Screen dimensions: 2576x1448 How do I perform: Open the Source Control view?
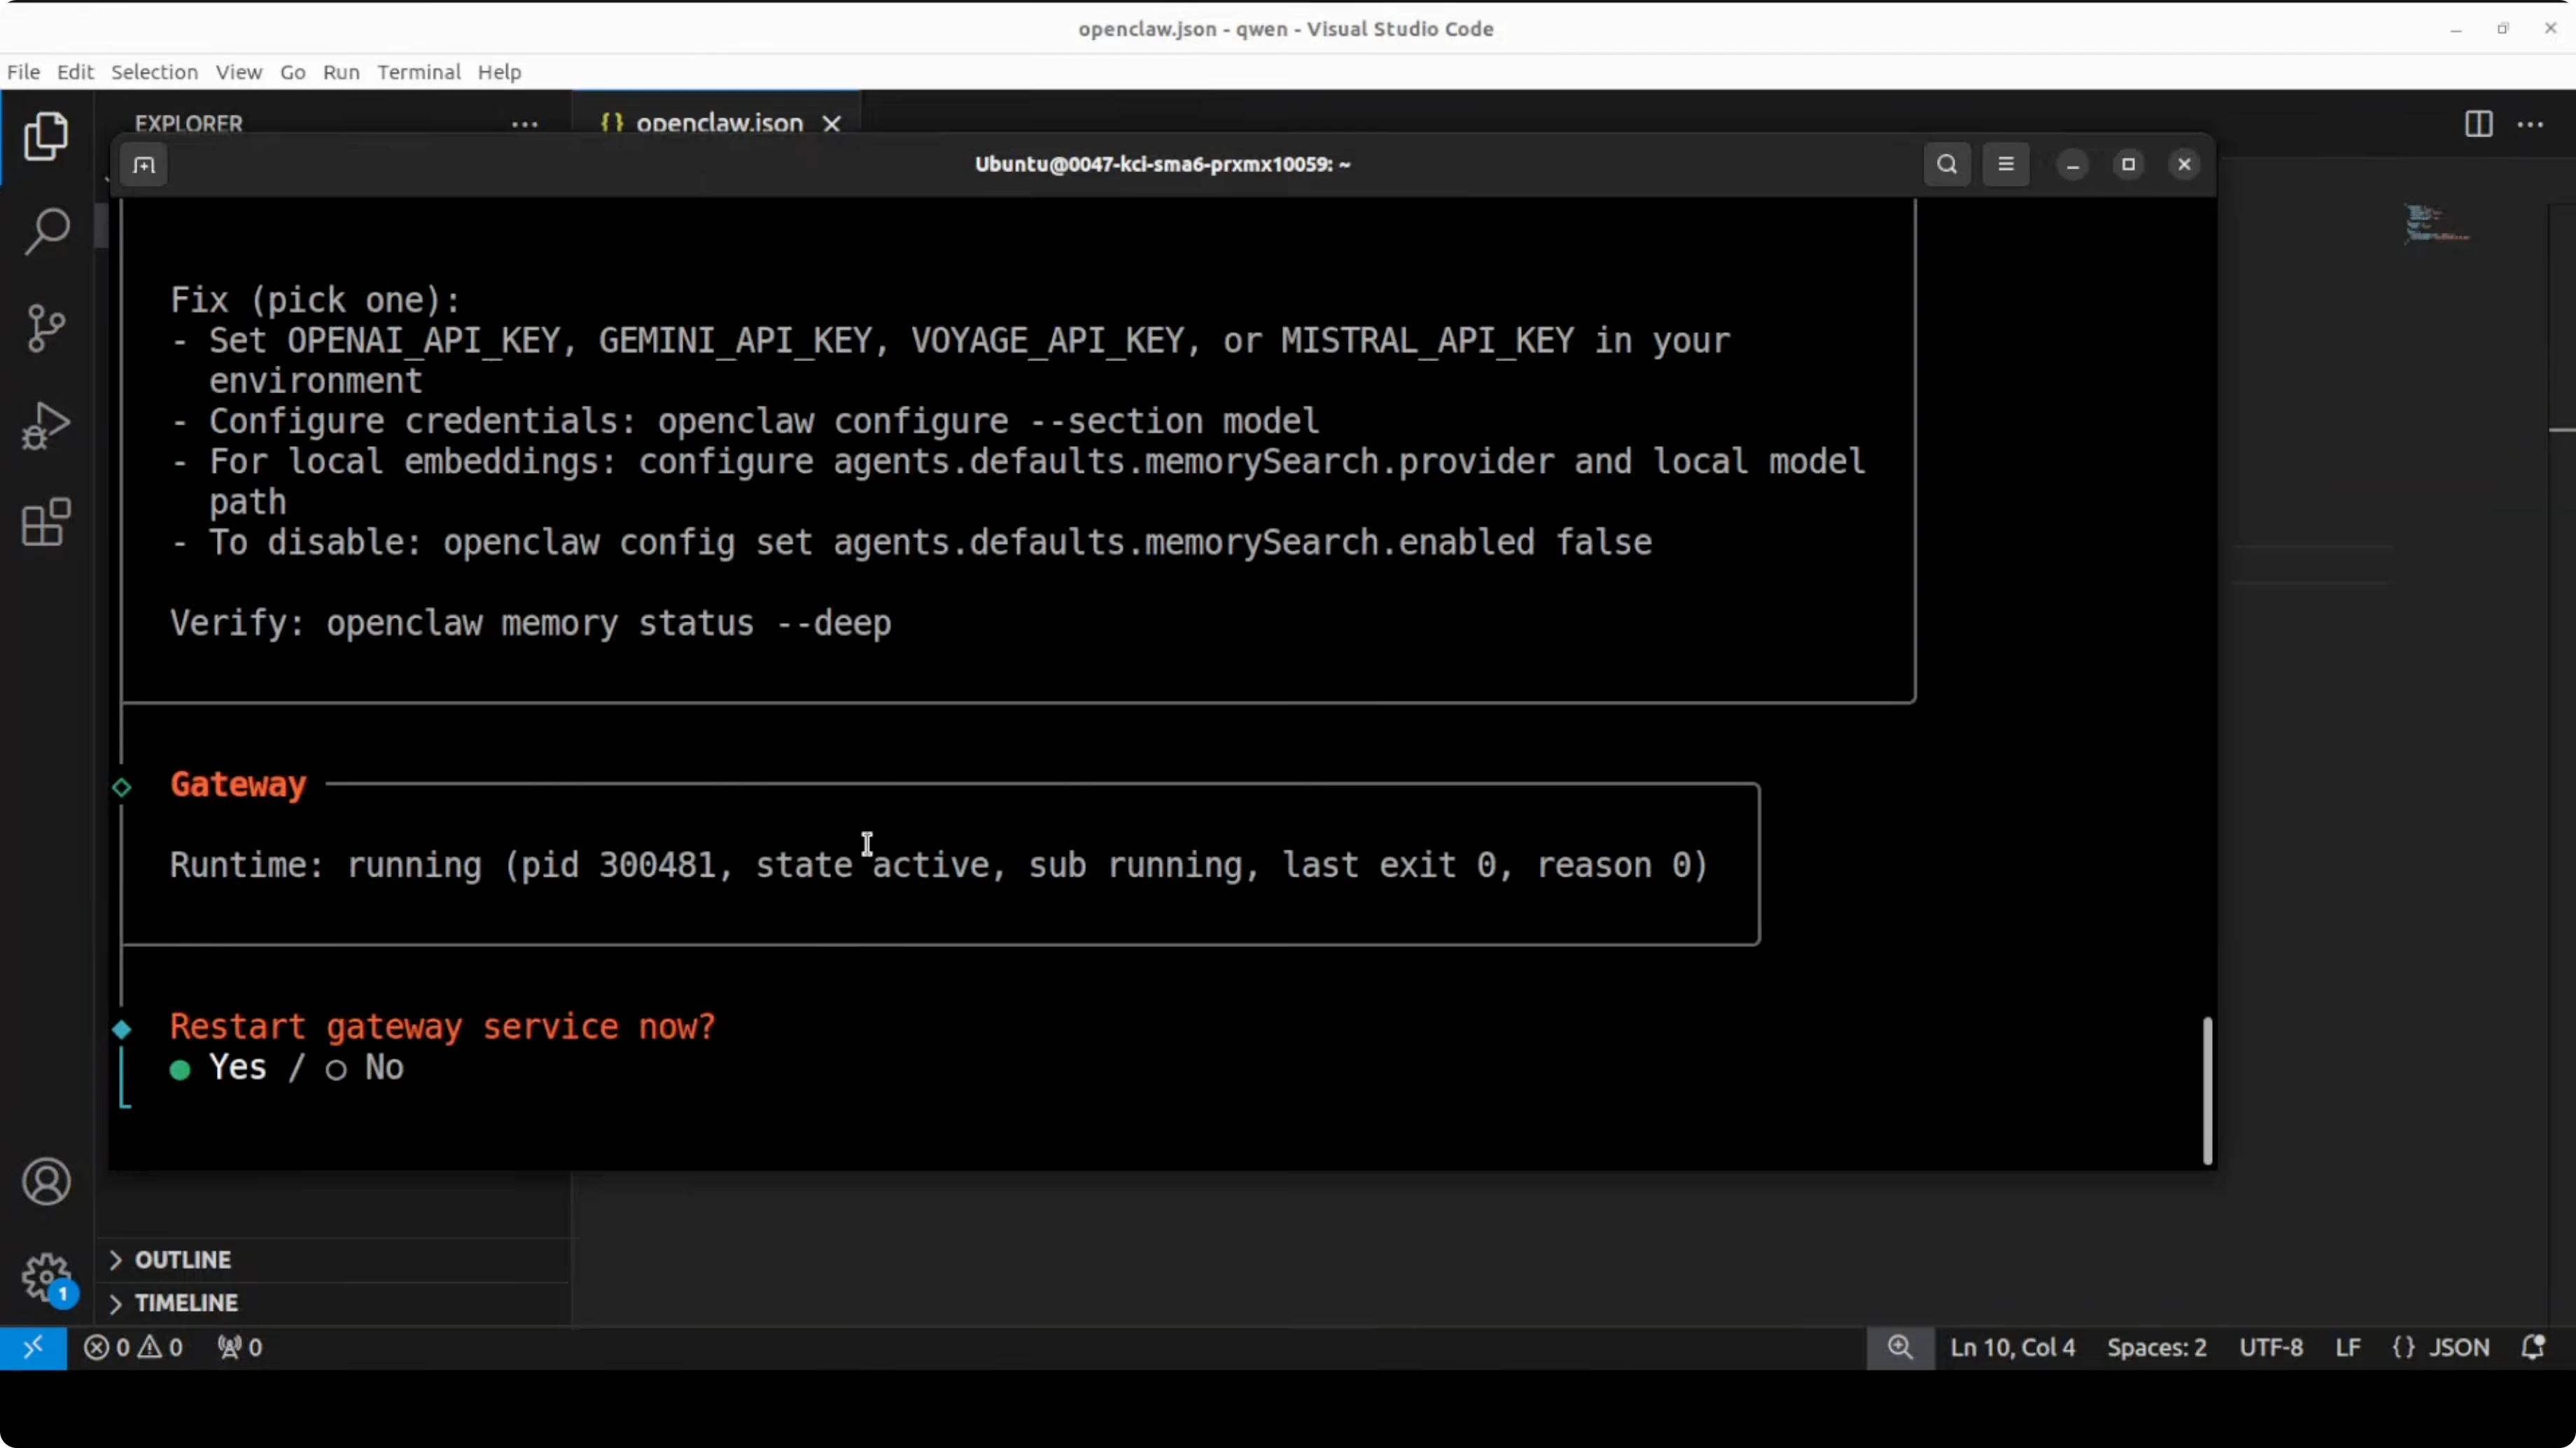[x=46, y=328]
